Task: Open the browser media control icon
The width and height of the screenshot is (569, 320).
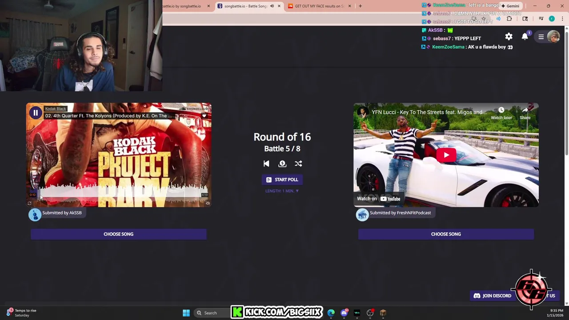Action: (x=541, y=19)
